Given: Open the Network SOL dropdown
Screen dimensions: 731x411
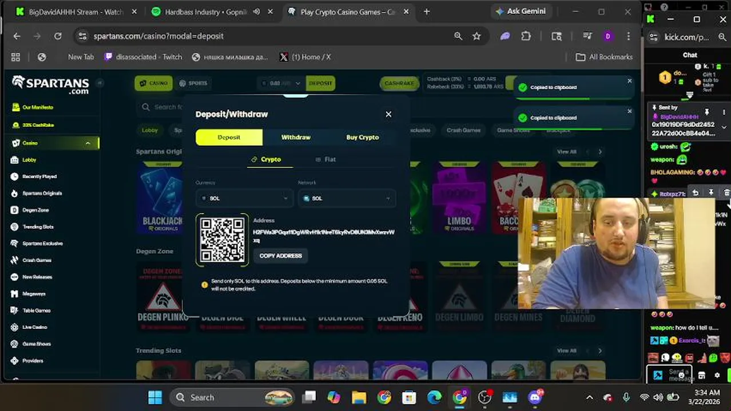Looking at the screenshot, I should 347,198.
